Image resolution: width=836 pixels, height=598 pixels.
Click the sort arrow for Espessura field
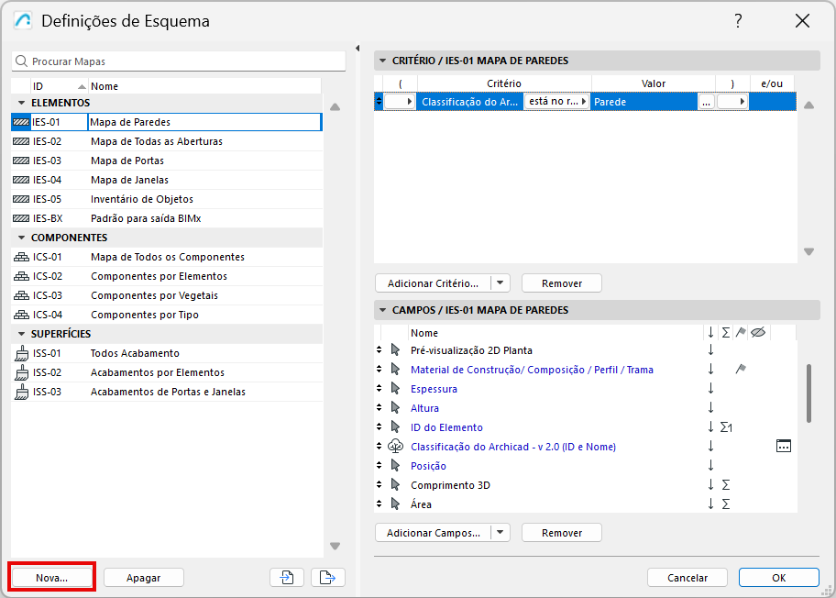pyautogui.click(x=710, y=389)
